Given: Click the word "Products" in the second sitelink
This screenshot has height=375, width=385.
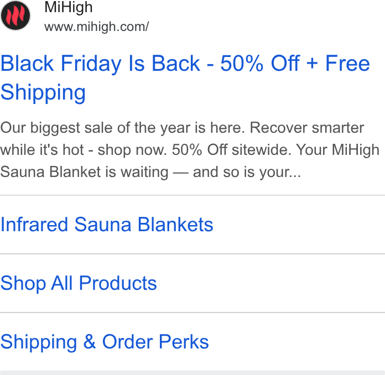Looking at the screenshot, I should pos(118,283).
